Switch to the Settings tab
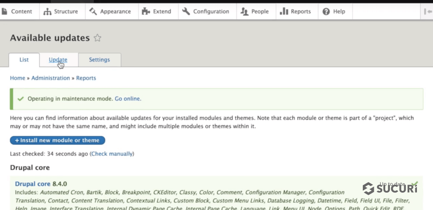The width and height of the screenshot is (433, 210). point(99,60)
